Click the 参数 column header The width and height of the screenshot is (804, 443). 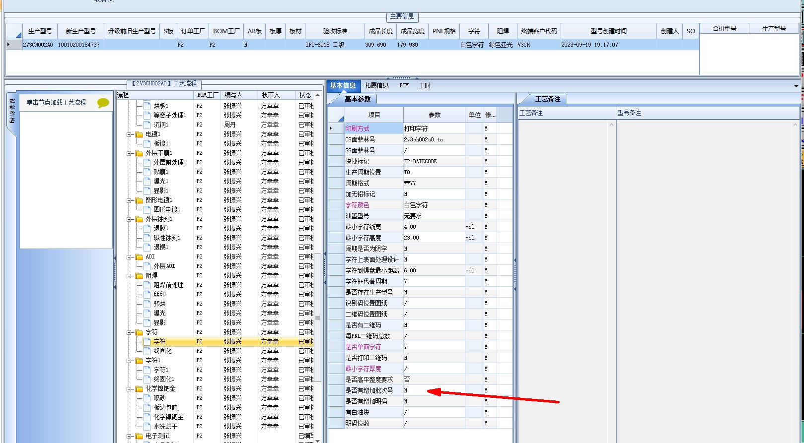coord(435,115)
